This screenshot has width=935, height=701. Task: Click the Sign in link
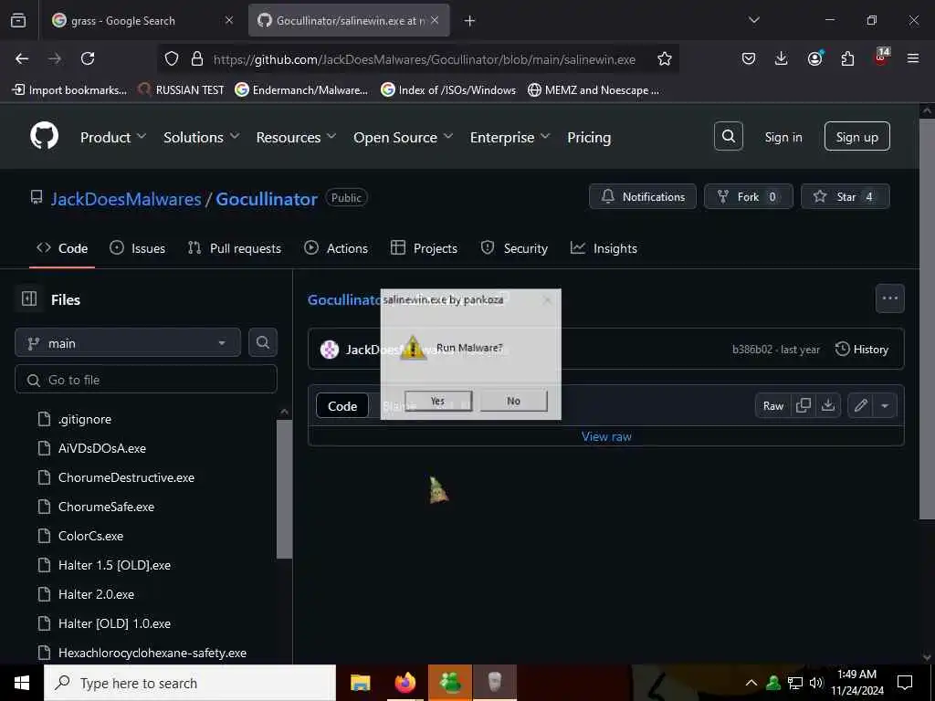point(783,137)
